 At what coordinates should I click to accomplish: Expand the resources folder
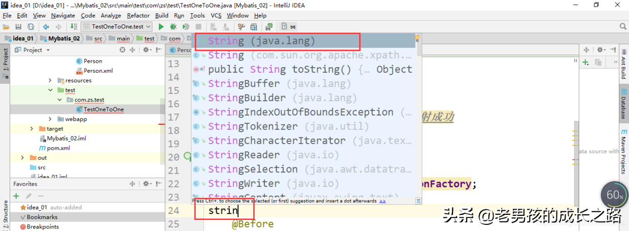point(50,81)
